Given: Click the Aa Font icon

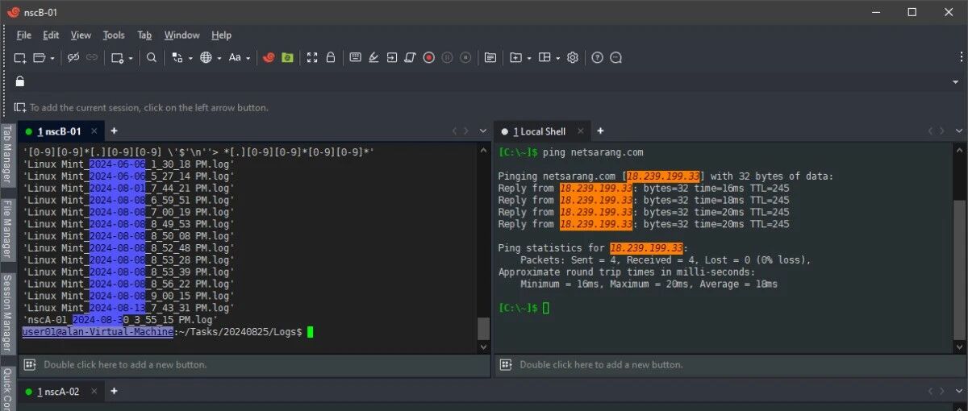Looking at the screenshot, I should tap(235, 58).
